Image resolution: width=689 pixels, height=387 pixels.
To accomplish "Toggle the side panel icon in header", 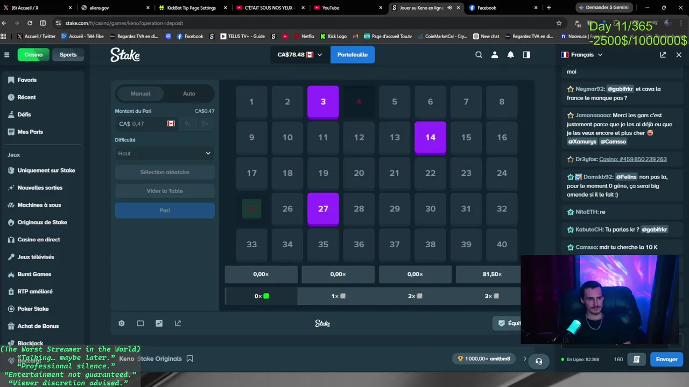I will click(526, 55).
